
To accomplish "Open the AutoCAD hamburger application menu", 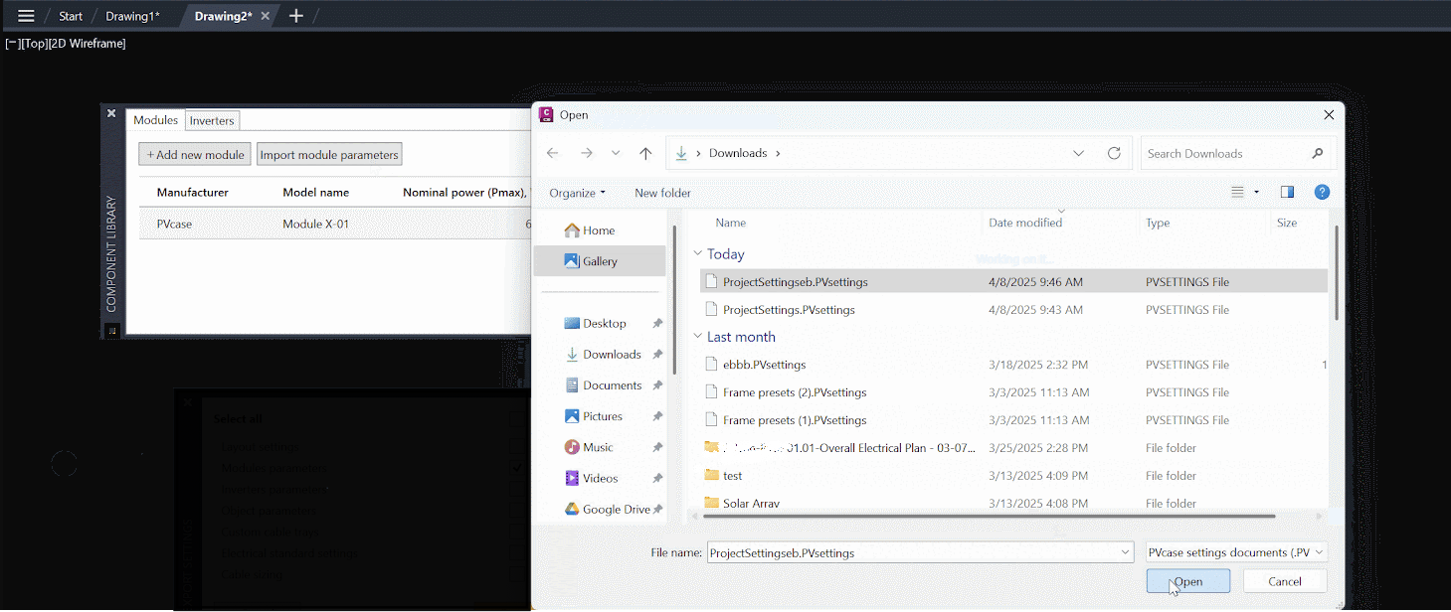I will coord(26,16).
